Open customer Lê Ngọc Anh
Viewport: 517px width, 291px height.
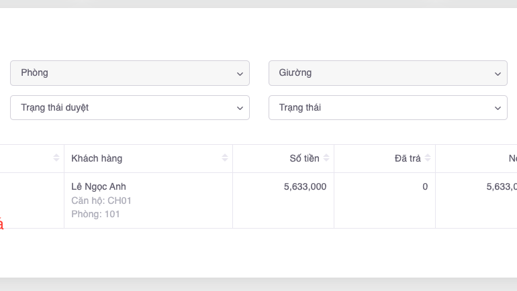(99, 186)
